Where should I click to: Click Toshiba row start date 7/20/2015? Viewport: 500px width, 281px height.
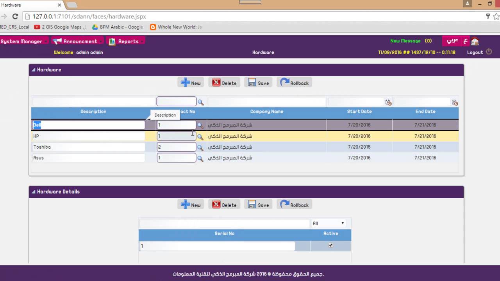[359, 147]
